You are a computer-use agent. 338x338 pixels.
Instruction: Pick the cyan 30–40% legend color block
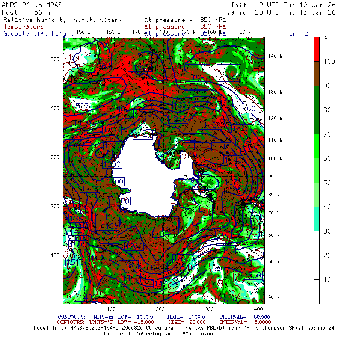pyautogui.click(x=317, y=219)
